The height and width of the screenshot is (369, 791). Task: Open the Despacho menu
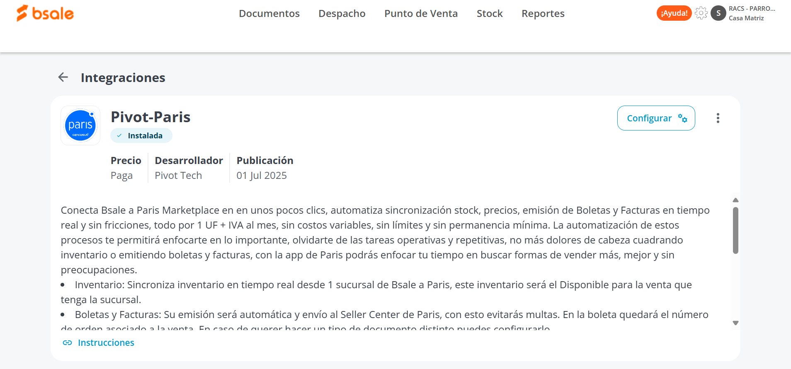pyautogui.click(x=342, y=14)
